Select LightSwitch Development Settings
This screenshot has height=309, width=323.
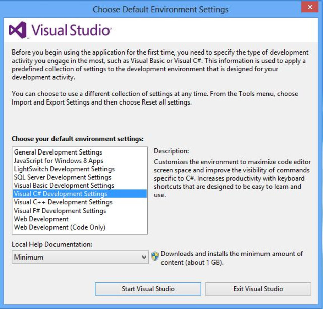click(x=80, y=169)
